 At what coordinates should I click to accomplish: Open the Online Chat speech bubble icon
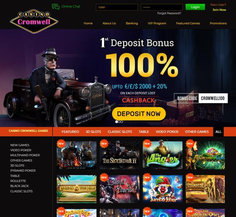click(x=56, y=7)
